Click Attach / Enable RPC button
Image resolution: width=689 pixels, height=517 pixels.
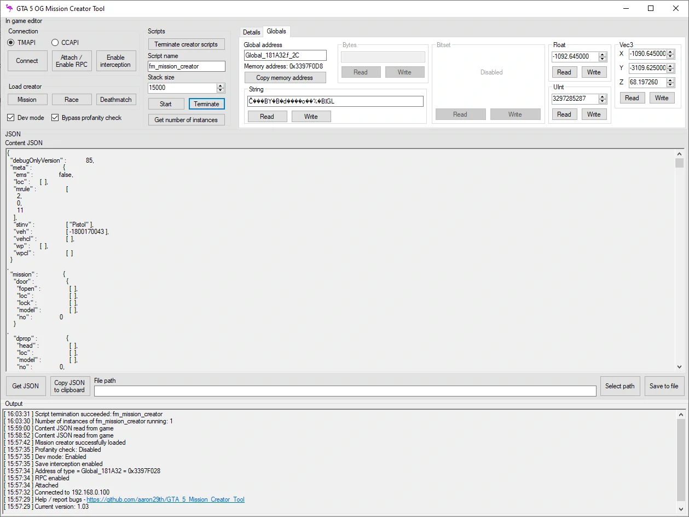[x=72, y=61]
